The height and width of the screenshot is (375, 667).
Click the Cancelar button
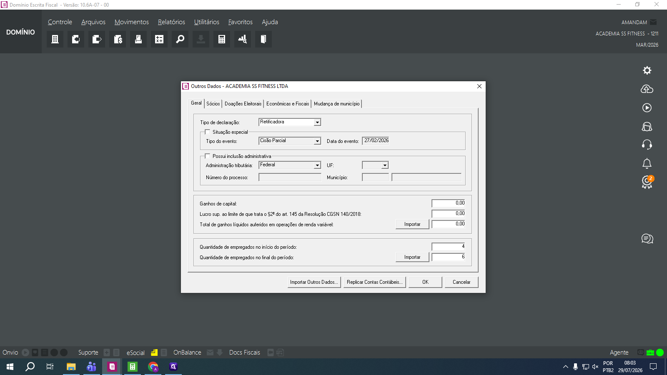point(461,282)
